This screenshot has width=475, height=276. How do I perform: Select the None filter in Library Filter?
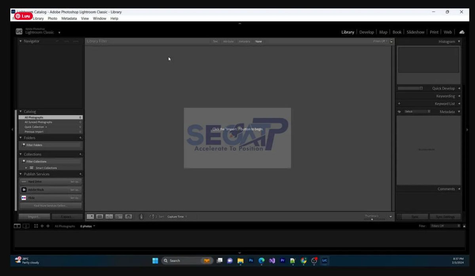pos(258,42)
